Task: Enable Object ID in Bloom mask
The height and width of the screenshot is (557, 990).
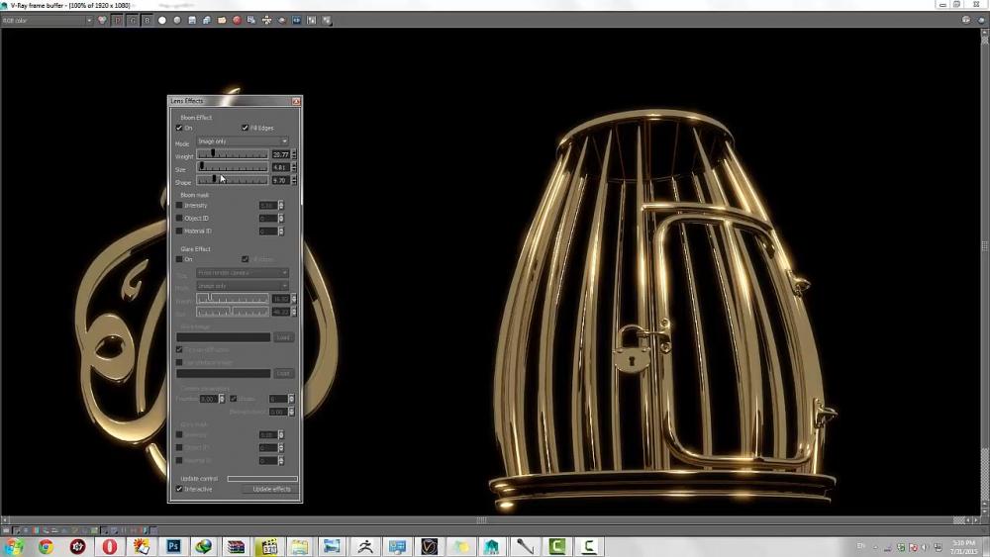Action: (x=179, y=218)
